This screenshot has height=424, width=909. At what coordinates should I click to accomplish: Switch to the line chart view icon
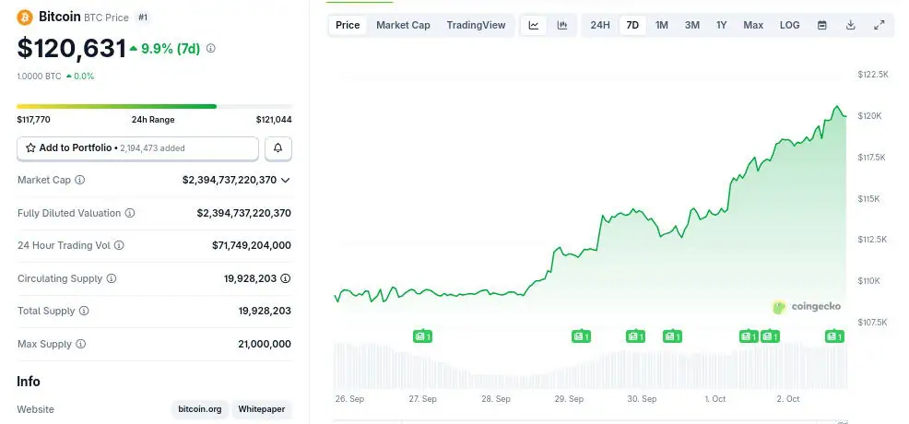[x=534, y=25]
